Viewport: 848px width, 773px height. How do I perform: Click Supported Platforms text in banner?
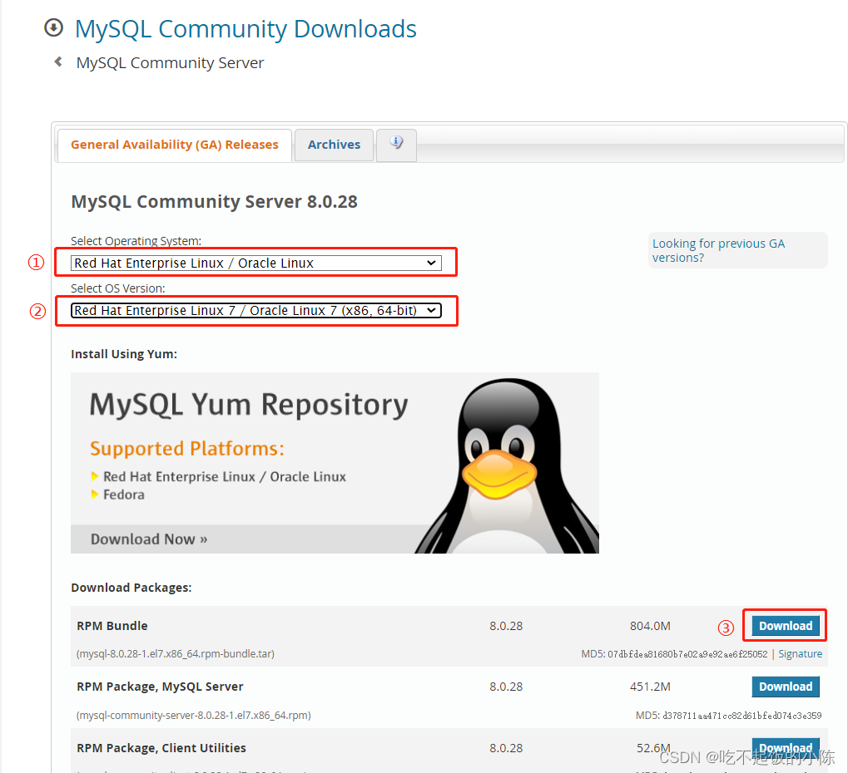coord(187,449)
